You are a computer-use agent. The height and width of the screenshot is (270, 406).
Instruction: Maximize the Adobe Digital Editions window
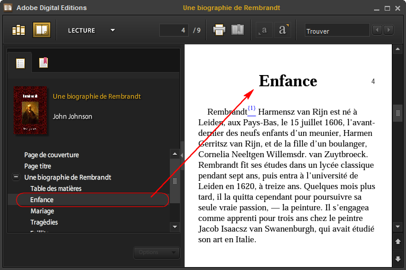387,8
